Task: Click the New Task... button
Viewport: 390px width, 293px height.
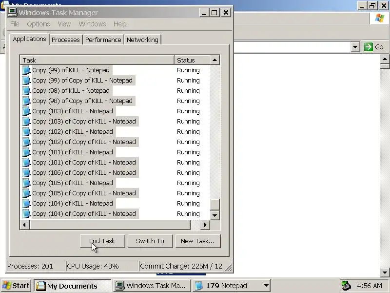Action: (x=198, y=241)
